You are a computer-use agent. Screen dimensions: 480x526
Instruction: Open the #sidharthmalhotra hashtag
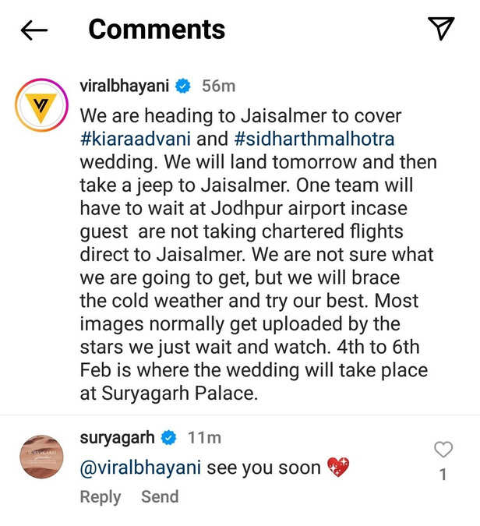tap(314, 139)
